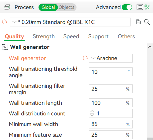153x140 pixels.
Task: Search process settings with magnifier icon
Action: [x=147, y=22]
